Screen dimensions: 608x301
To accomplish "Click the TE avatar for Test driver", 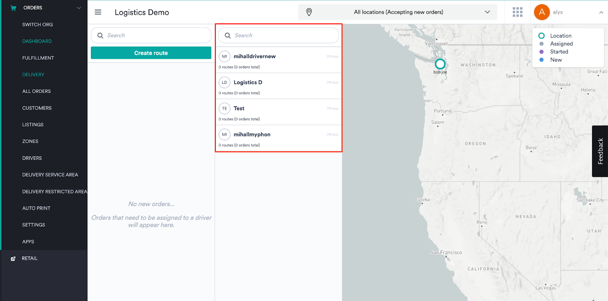I will (x=225, y=109).
